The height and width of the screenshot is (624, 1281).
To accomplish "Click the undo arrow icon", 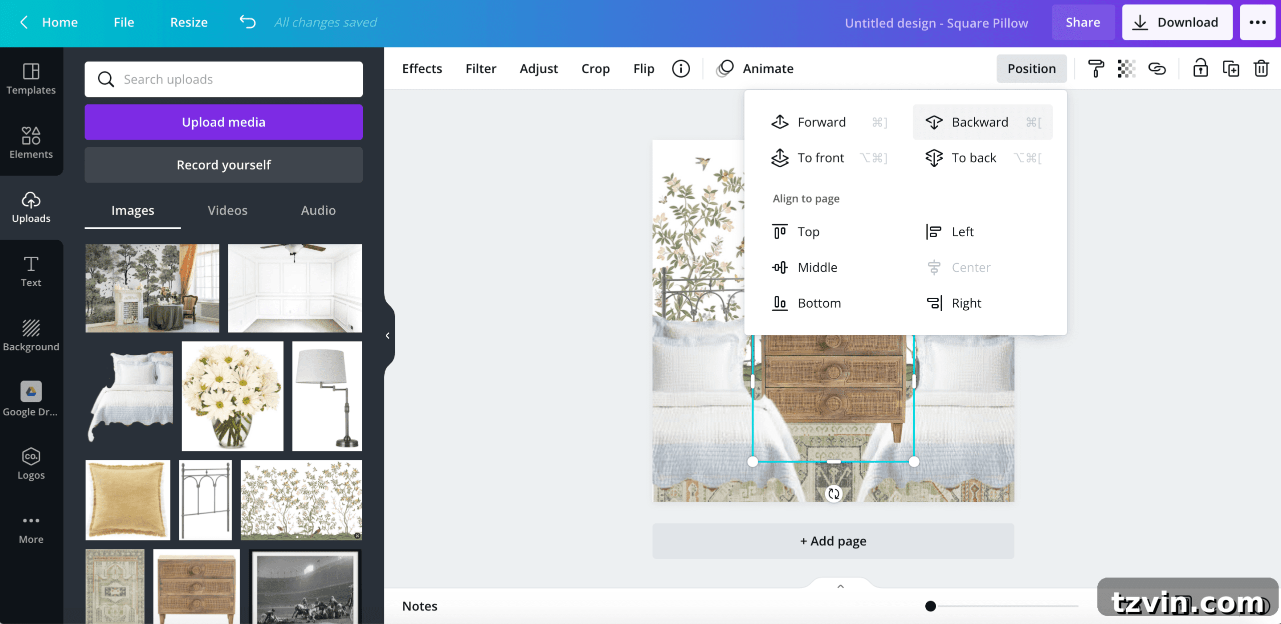I will (248, 22).
